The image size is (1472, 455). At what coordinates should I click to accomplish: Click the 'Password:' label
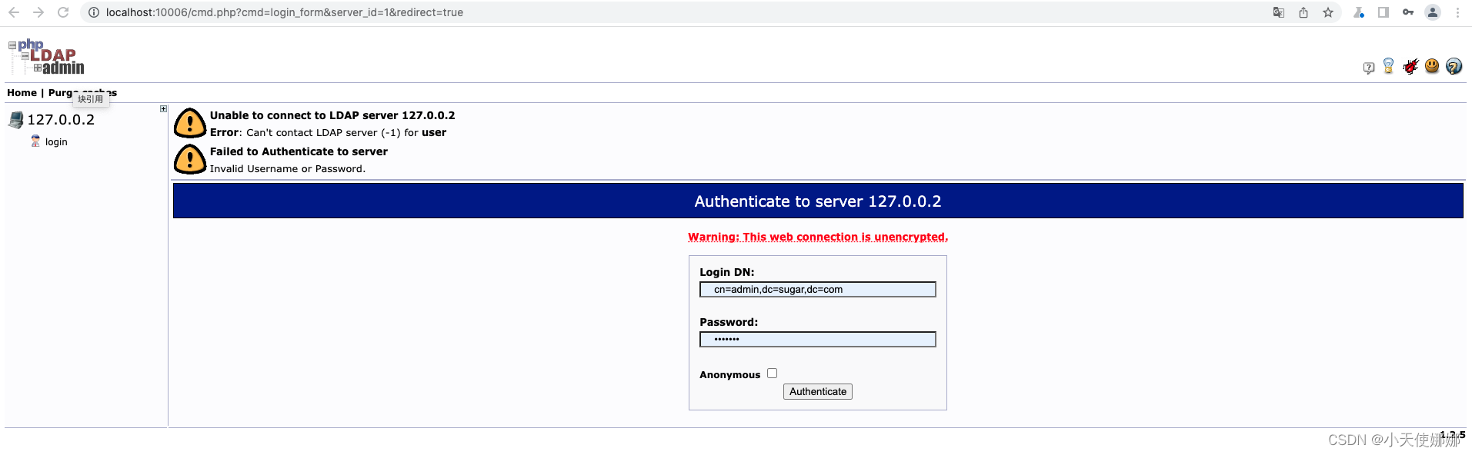coord(729,322)
